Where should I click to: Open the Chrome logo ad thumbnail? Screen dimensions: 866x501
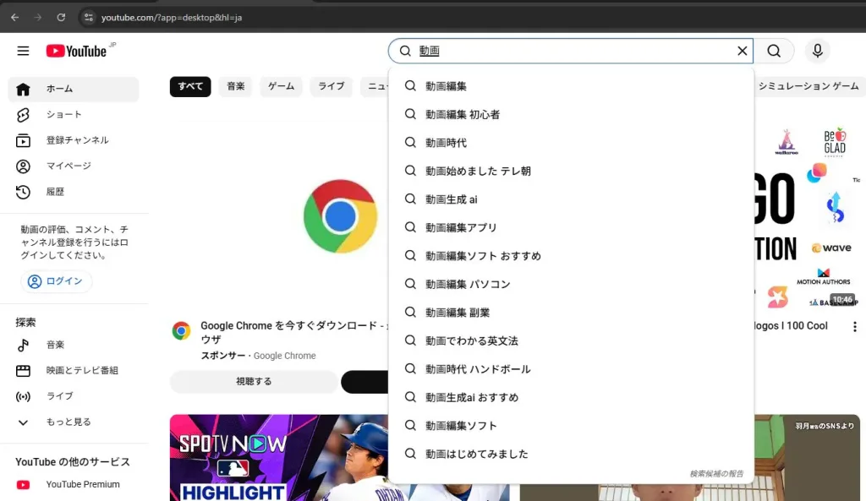point(279,216)
